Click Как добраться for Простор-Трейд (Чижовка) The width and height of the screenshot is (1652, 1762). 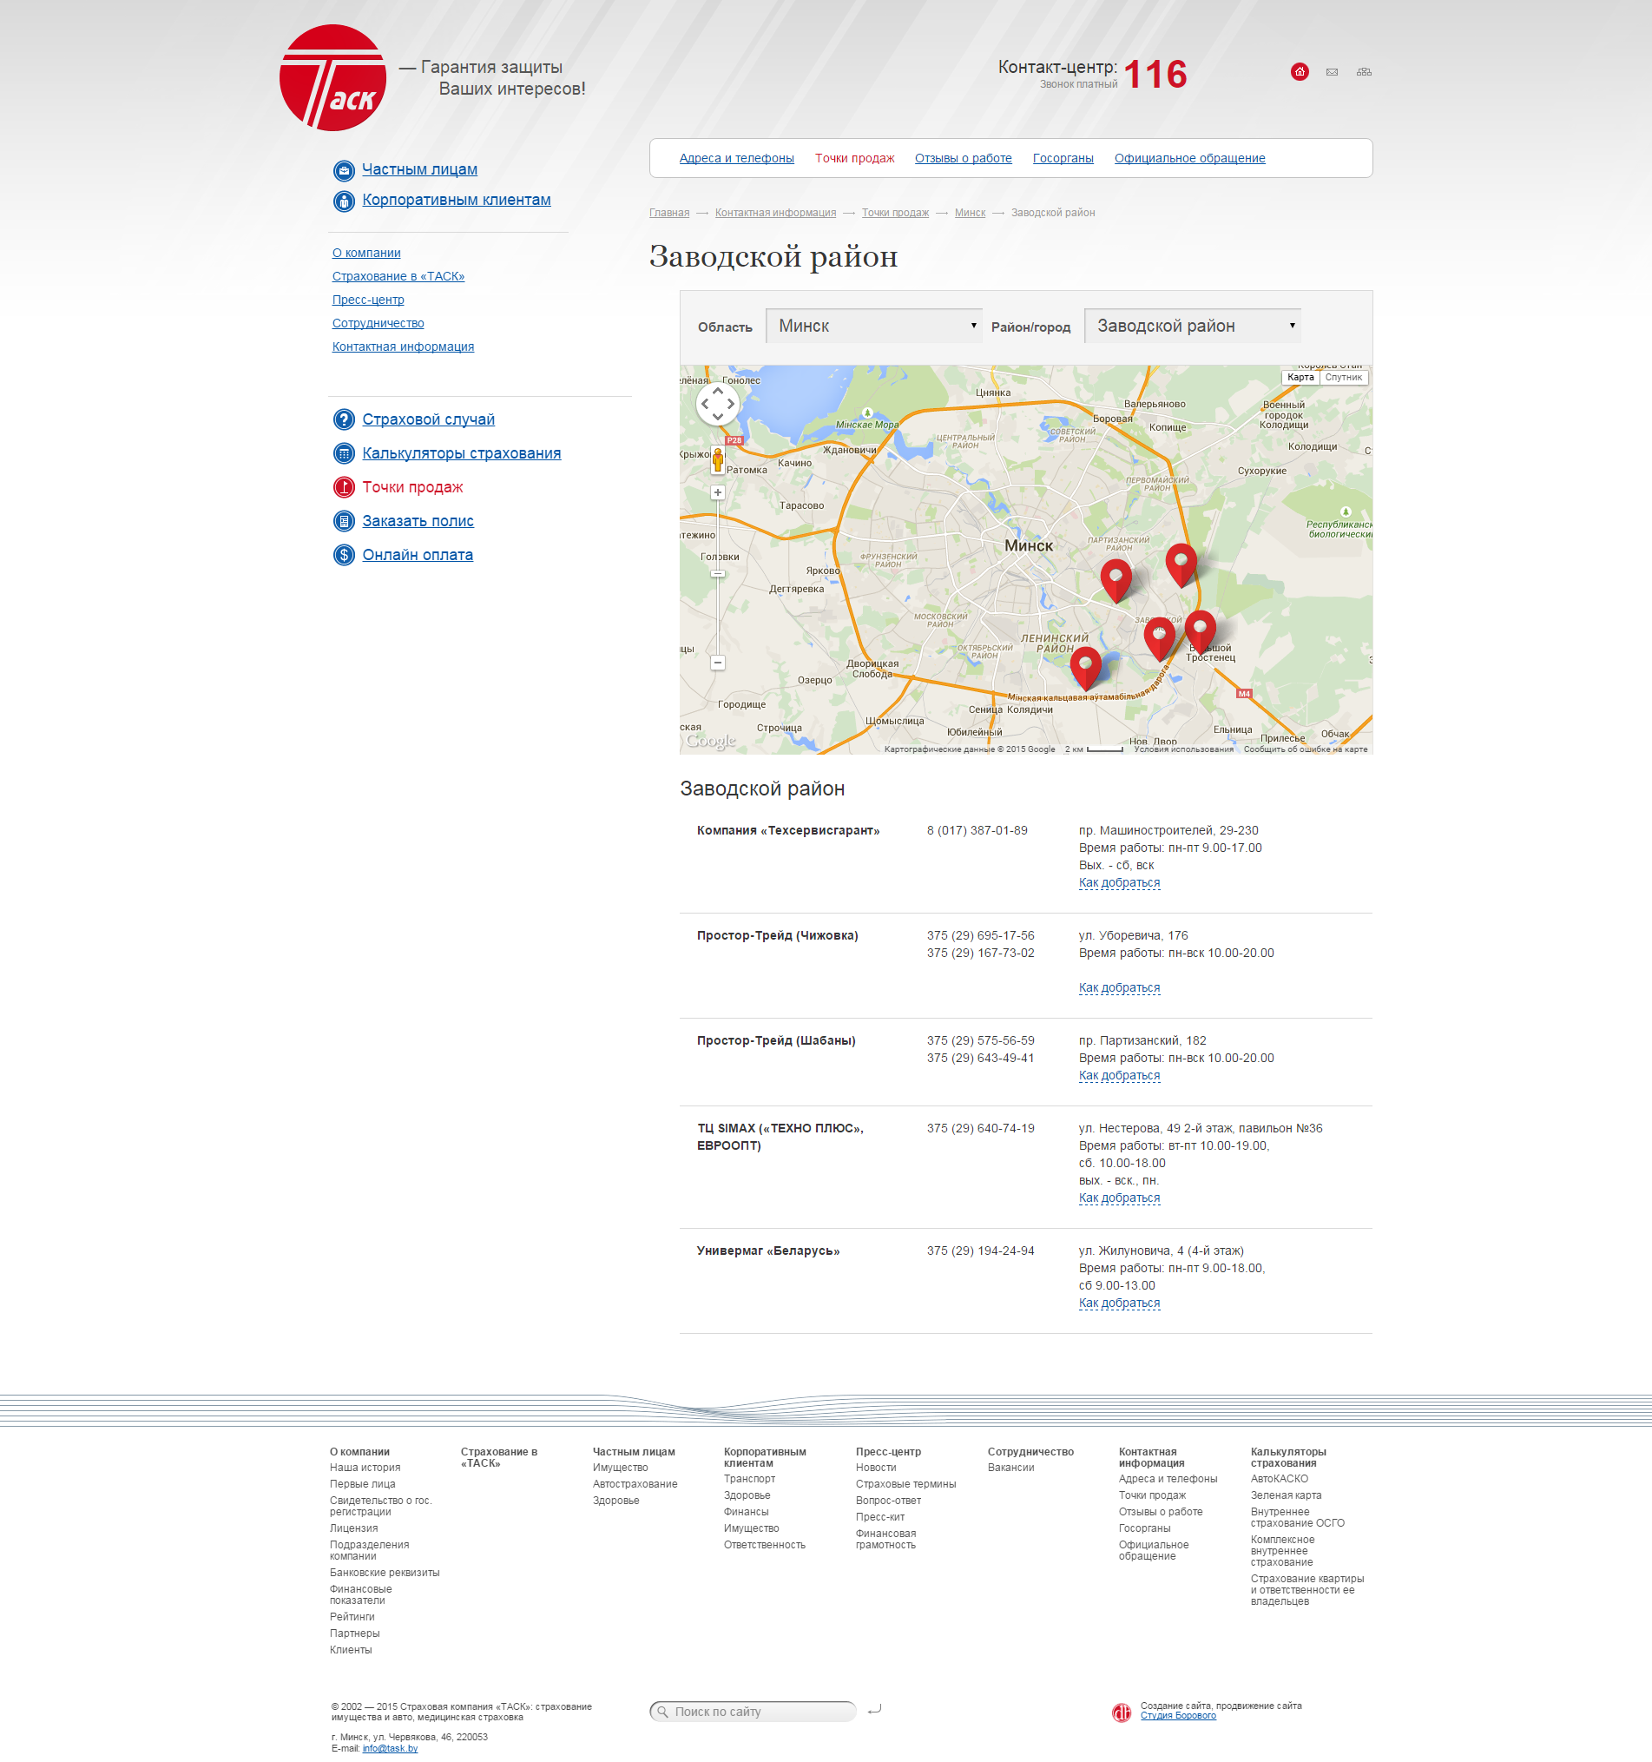click(x=1119, y=988)
